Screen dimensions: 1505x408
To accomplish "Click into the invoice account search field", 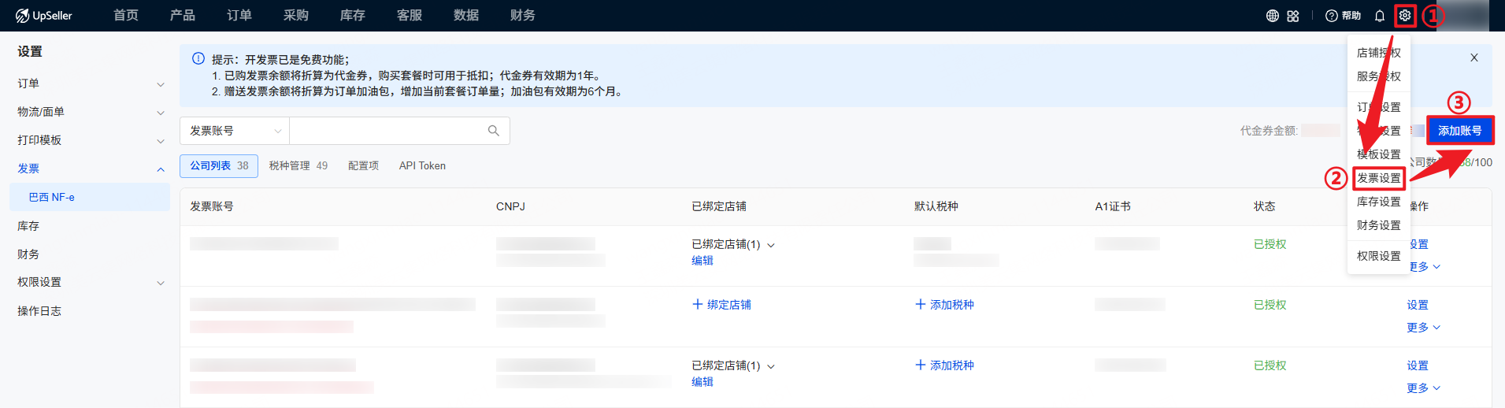I will pyautogui.click(x=386, y=131).
